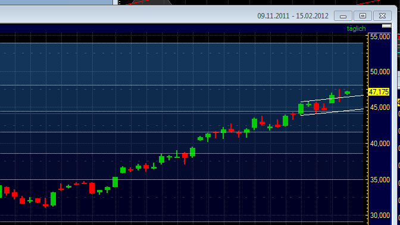Viewport: 400px width, 225px height.
Task: Select the most recent green candle
Action: coord(347,93)
